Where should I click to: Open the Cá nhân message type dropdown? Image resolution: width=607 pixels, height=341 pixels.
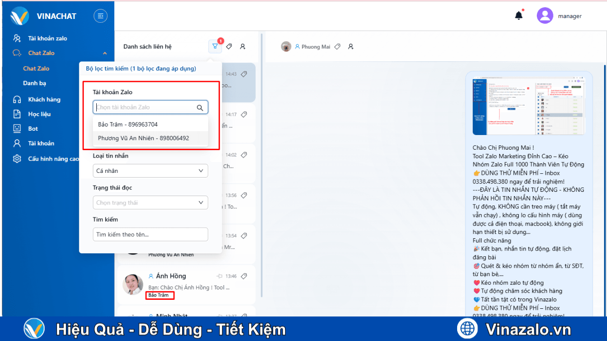coord(150,170)
